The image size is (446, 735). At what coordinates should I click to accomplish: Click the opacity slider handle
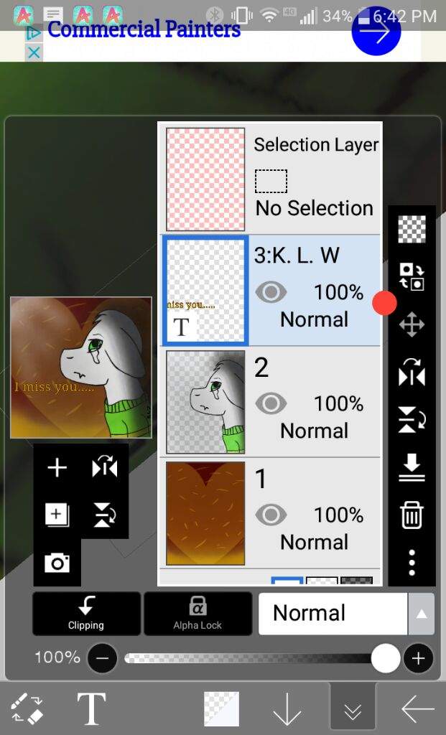coord(386,658)
